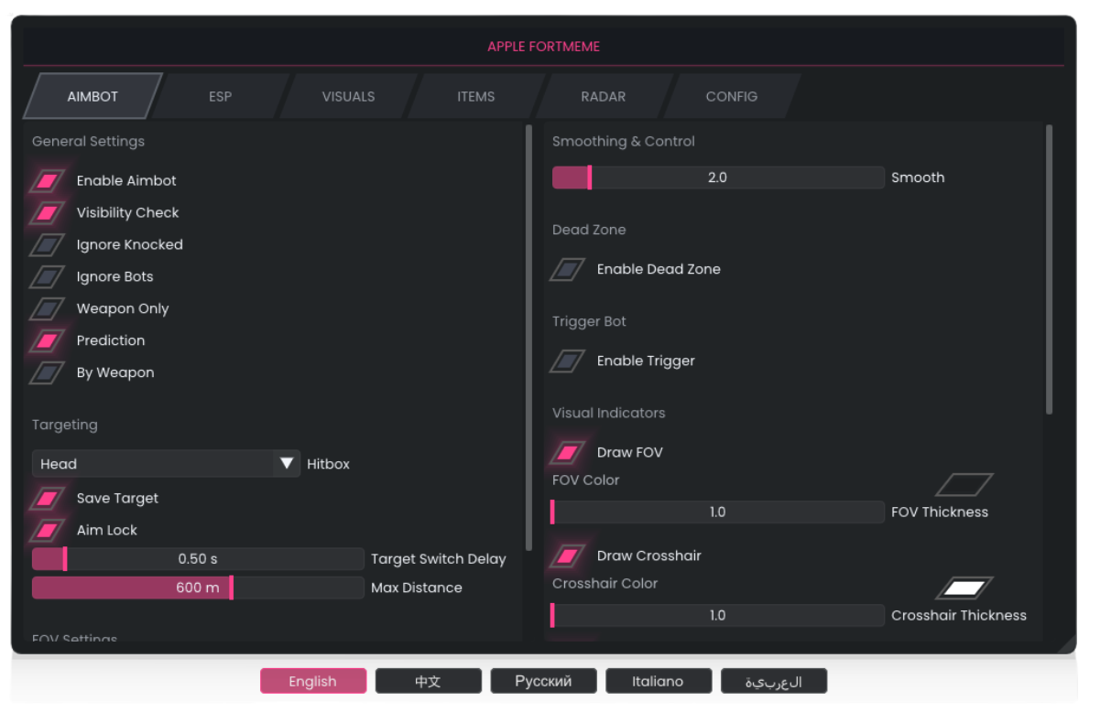Screen dimensions: 1100x712
Task: Open the white Crosshair Color swatch
Action: pos(964,588)
